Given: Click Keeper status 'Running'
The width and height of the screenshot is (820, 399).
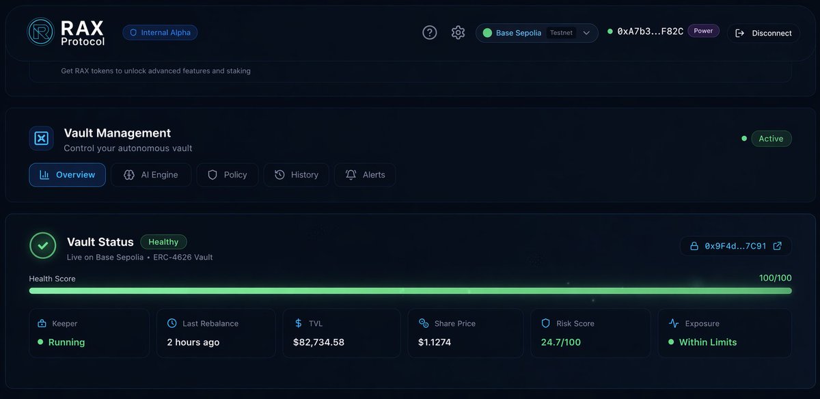Looking at the screenshot, I should click(x=66, y=342).
